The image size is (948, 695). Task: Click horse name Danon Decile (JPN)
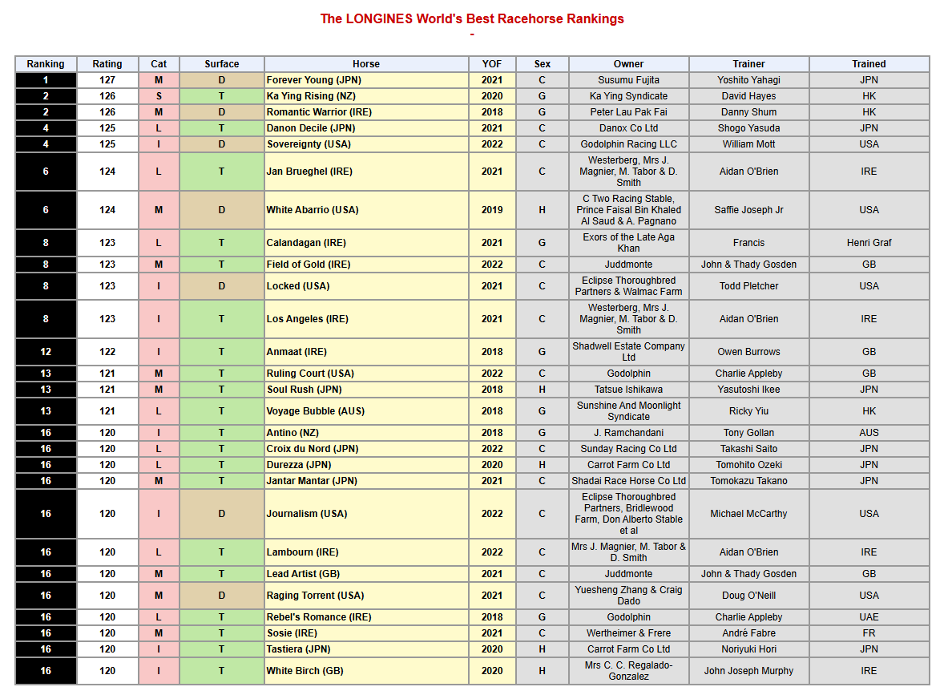click(311, 128)
